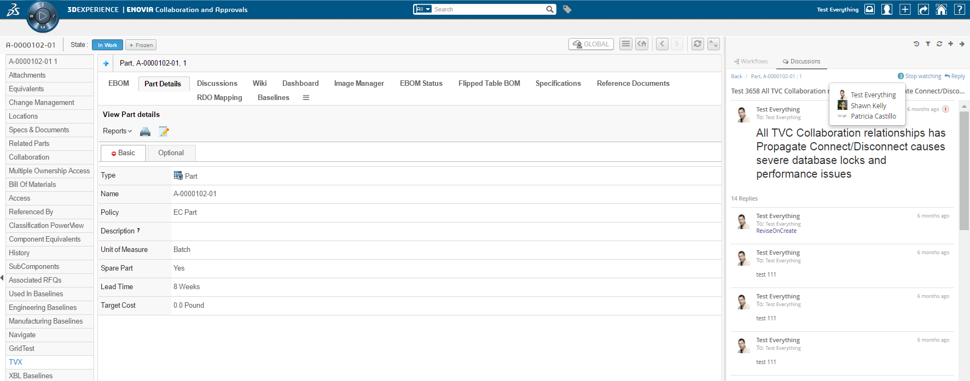This screenshot has height=381, width=970.
Task: Click the tag icon beside the search box
Action: [567, 9]
